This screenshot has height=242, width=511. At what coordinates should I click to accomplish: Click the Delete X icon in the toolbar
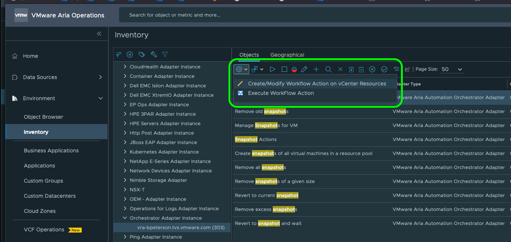pyautogui.click(x=340, y=69)
